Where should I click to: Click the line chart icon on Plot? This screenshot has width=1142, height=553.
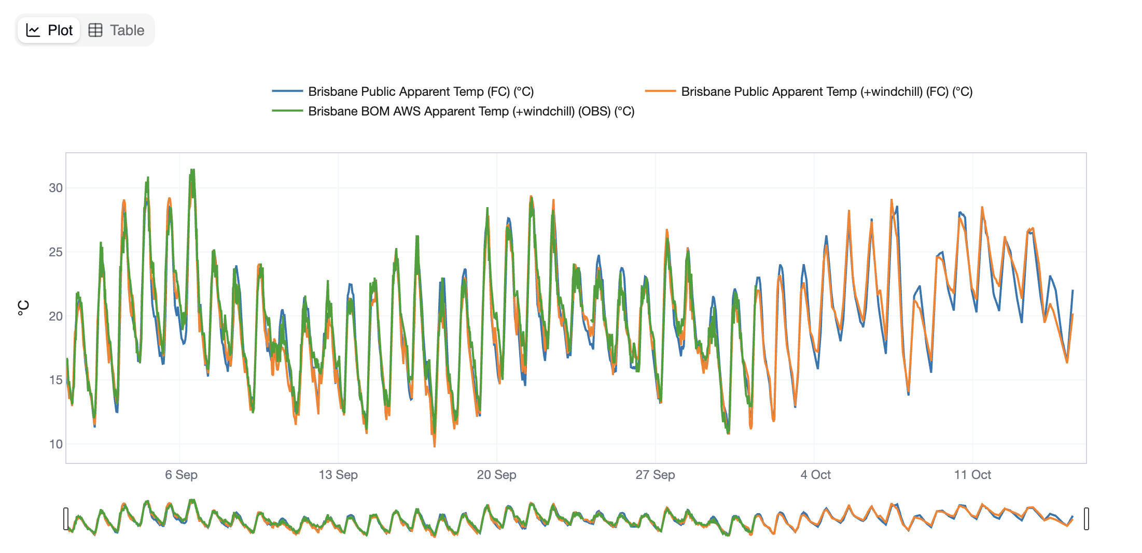pos(33,31)
